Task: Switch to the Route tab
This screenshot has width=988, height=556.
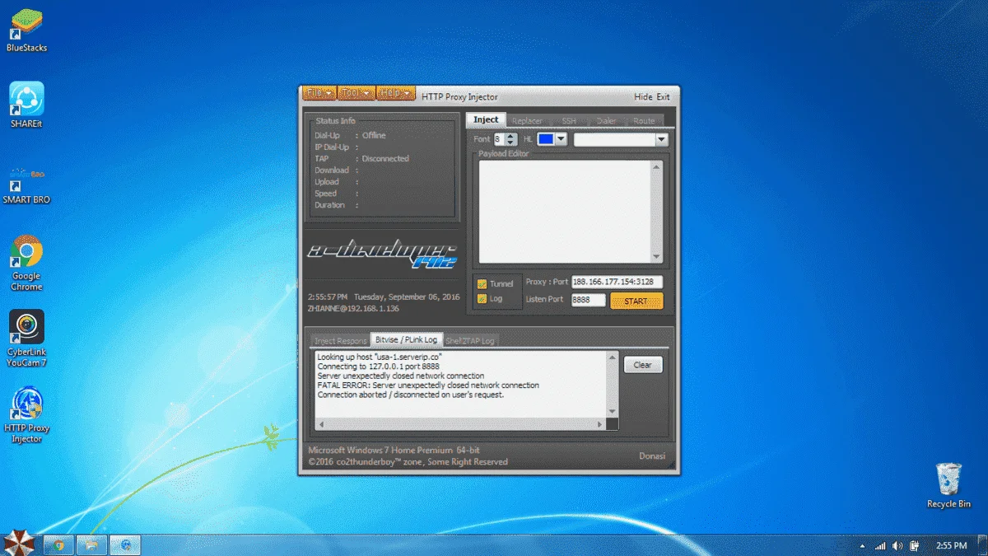Action: (644, 121)
